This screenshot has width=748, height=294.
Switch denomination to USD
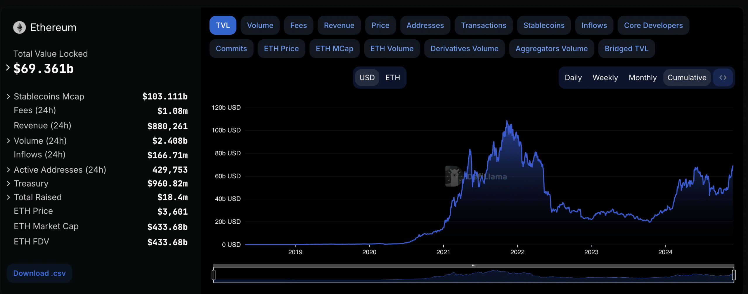367,78
